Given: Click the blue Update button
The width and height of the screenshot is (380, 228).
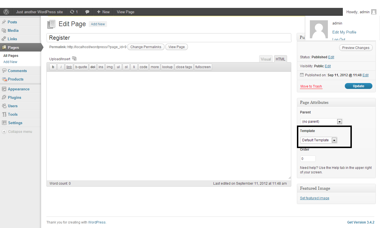Looking at the screenshot, I should click(x=359, y=86).
